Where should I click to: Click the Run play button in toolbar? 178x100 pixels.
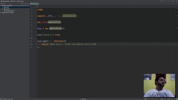pos(164,1)
